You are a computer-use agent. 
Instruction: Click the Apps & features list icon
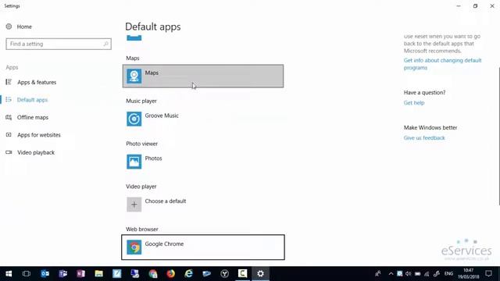[x=9, y=82]
